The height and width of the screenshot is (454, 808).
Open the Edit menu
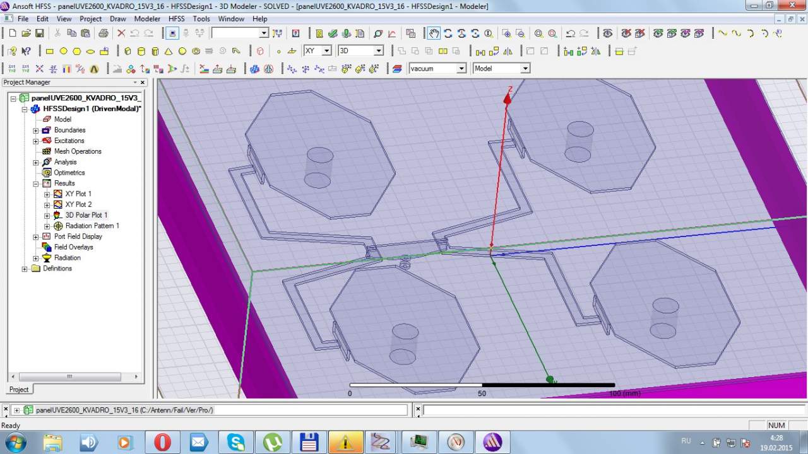[x=42, y=19]
